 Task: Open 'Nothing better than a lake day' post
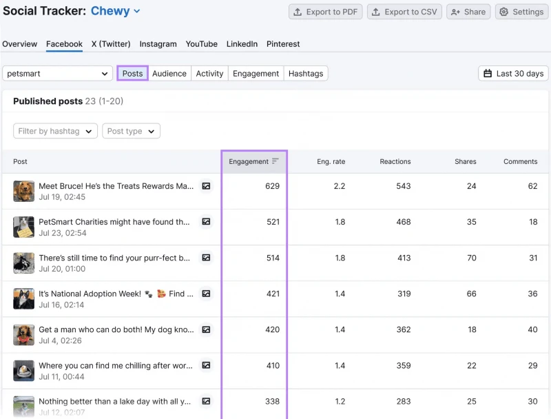[x=114, y=401]
